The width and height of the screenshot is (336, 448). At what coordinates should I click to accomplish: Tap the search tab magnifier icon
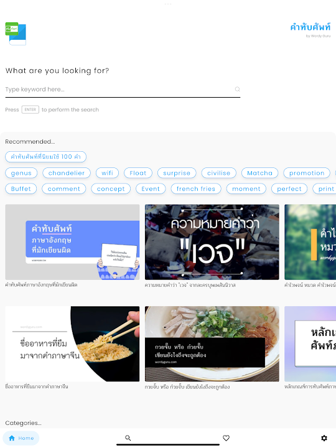pyautogui.click(x=128, y=437)
